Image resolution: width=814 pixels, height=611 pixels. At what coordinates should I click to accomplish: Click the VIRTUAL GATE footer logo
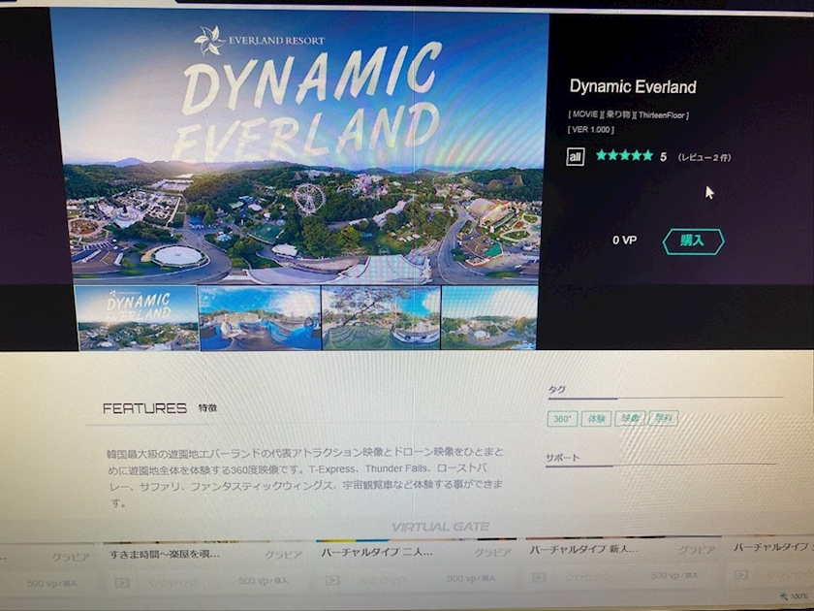coord(440,528)
